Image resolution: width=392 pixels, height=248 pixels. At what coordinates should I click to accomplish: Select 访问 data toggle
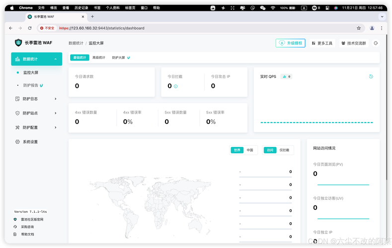270,150
